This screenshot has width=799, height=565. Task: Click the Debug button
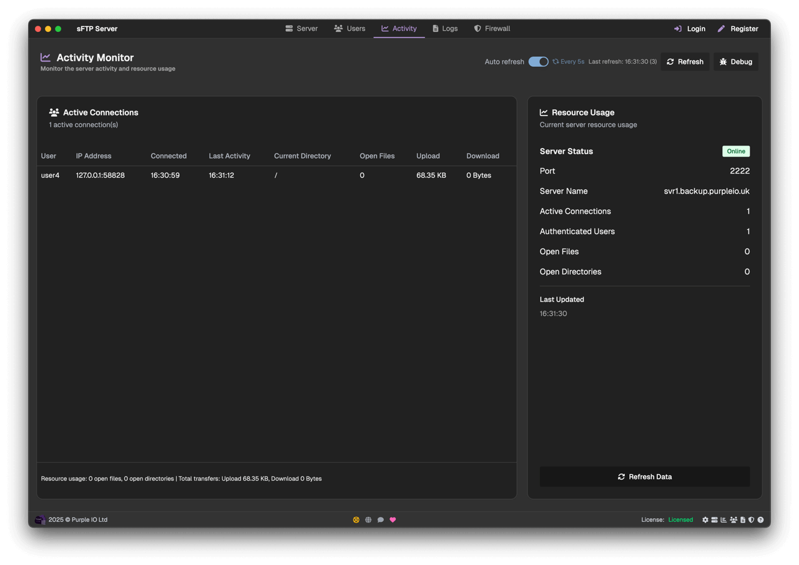736,62
